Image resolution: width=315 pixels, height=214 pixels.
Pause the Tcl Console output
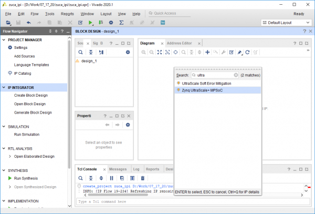pos(112,178)
